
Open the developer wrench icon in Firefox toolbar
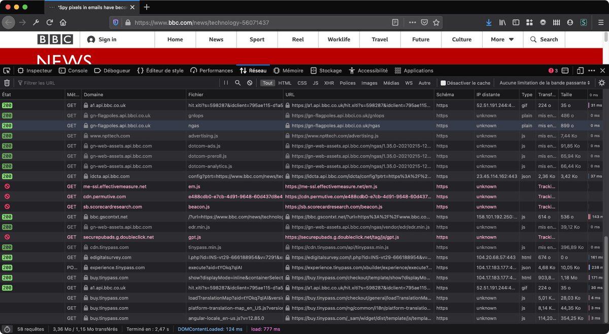[x=36, y=22]
